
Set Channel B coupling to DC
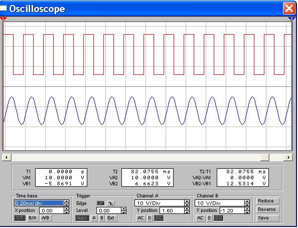coord(219,218)
